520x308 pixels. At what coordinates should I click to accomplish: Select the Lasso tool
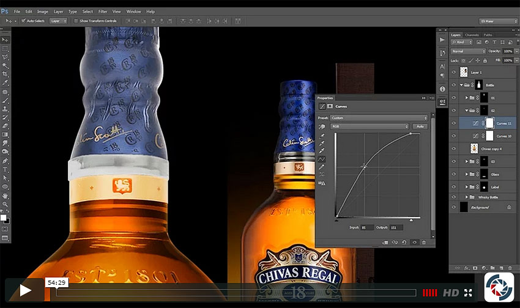point(5,57)
